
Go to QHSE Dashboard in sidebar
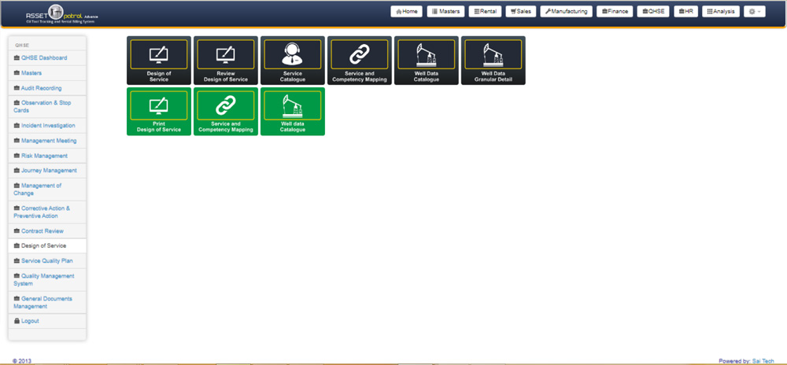pyautogui.click(x=44, y=58)
